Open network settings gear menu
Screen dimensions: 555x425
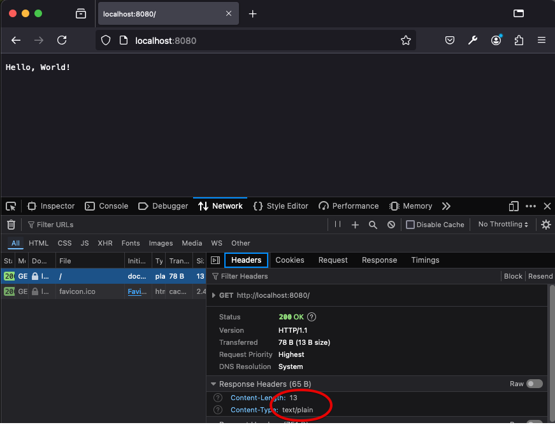546,225
